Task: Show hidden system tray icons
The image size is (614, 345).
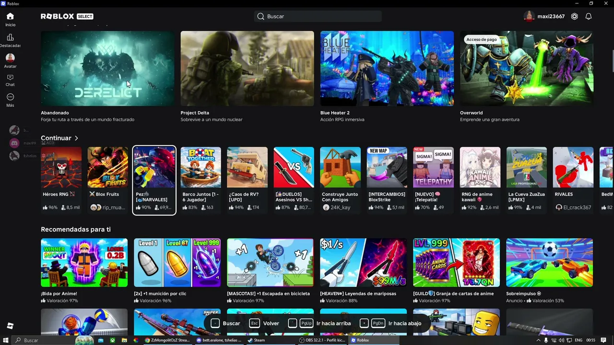Action: click(x=538, y=340)
